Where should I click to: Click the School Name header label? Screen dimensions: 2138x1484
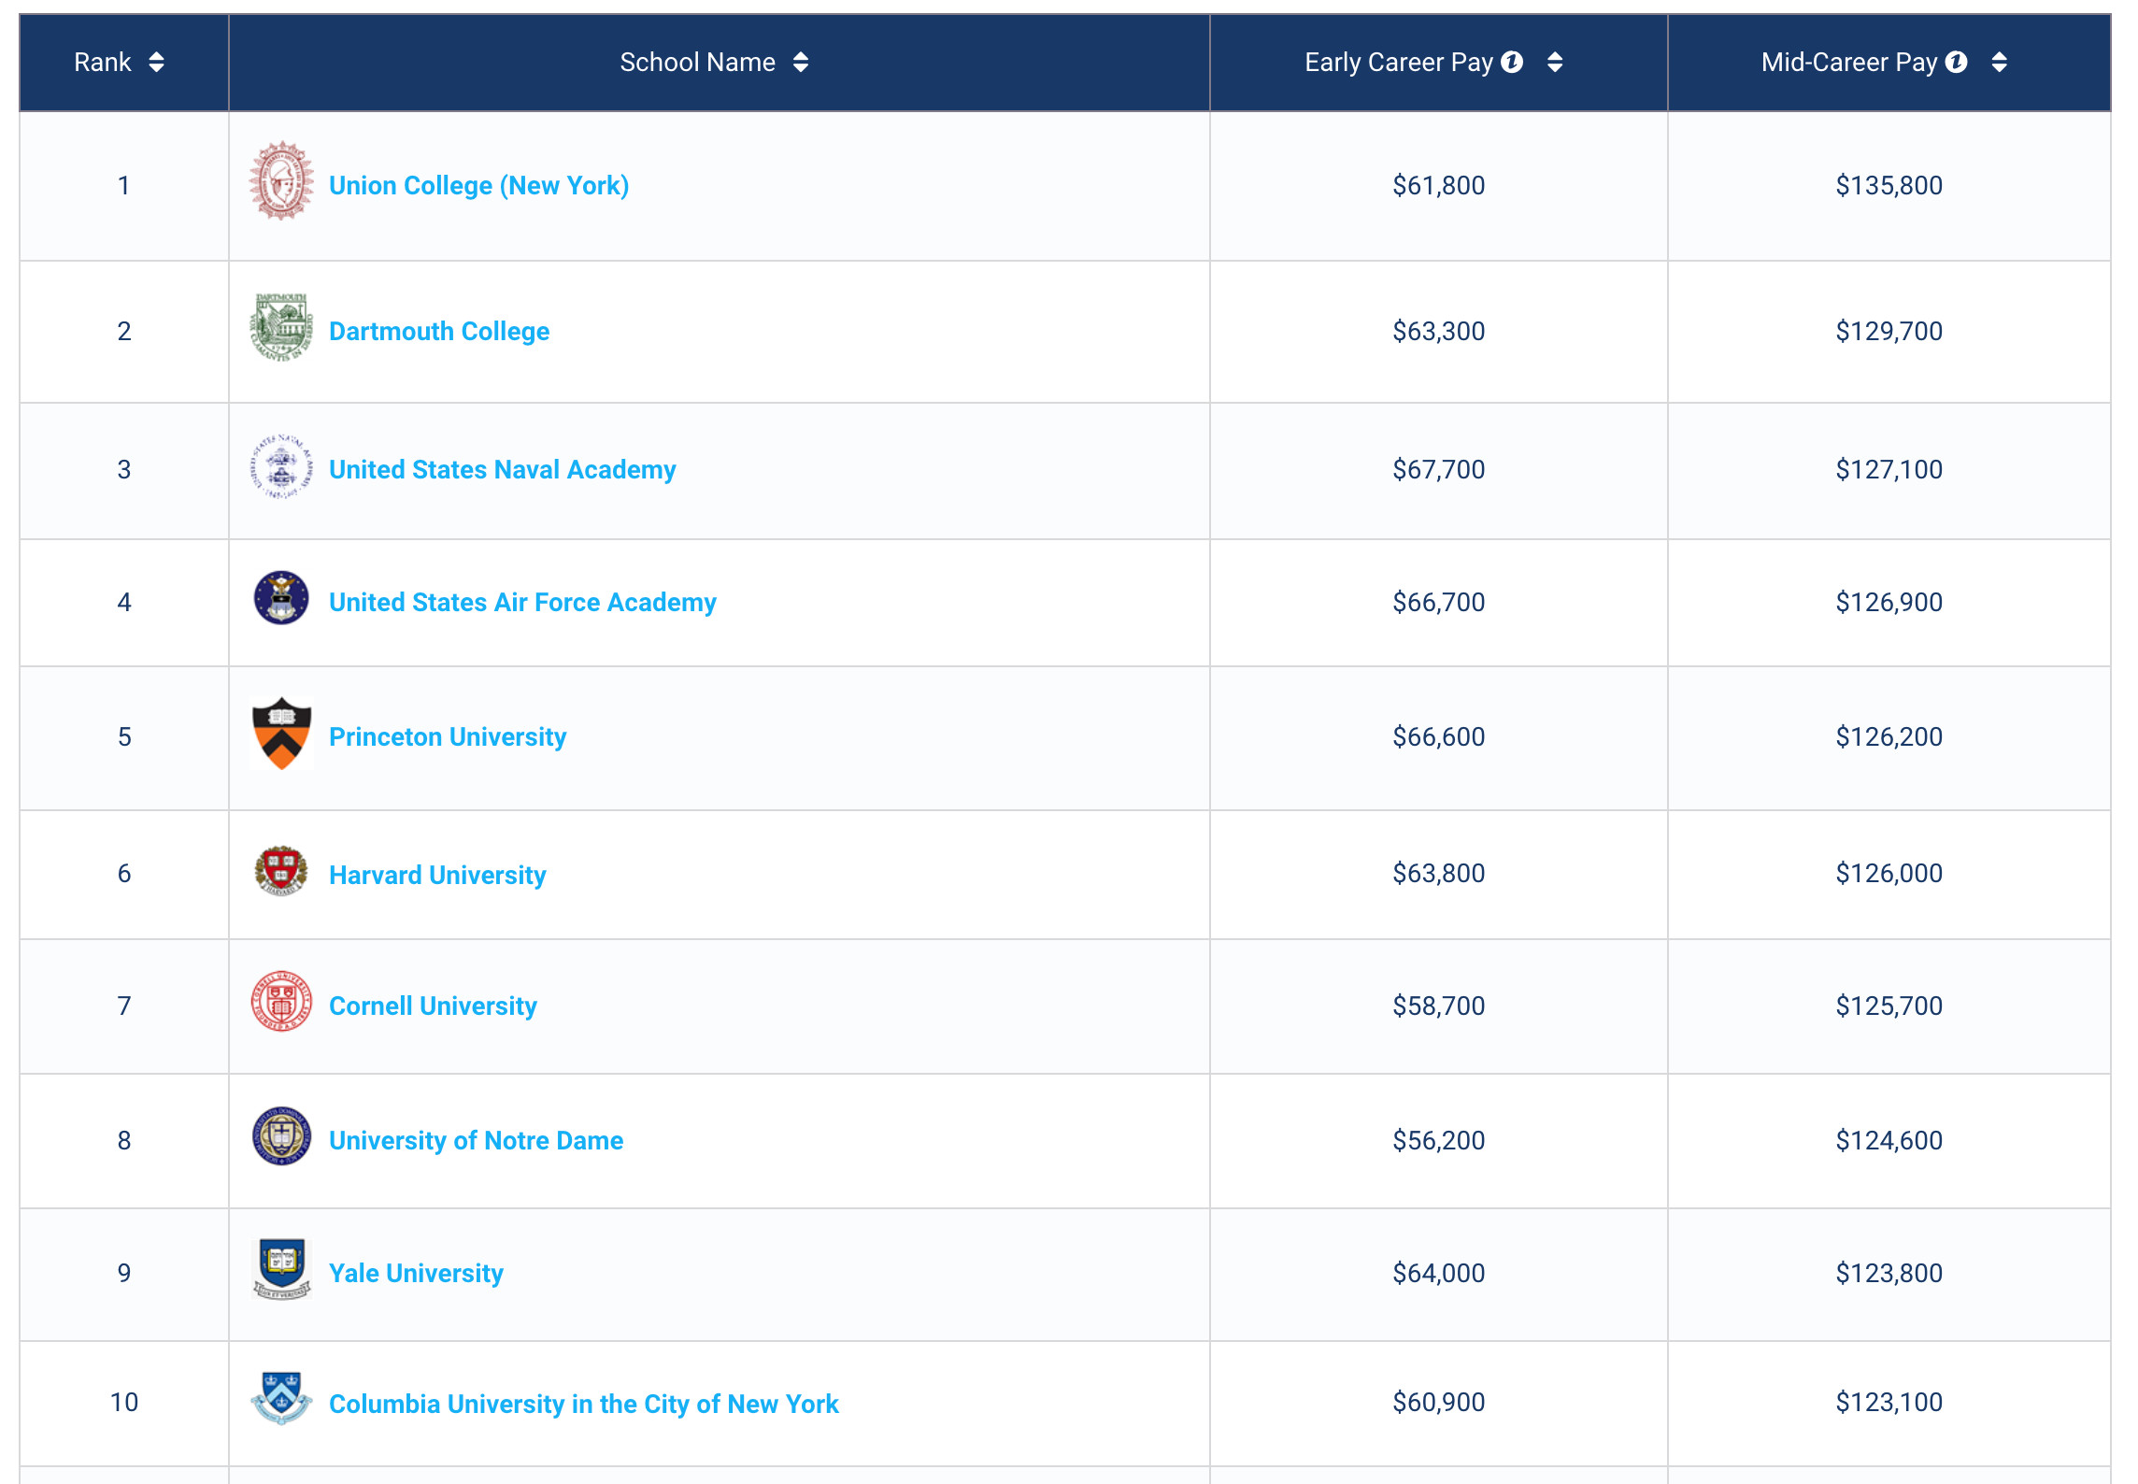[697, 62]
